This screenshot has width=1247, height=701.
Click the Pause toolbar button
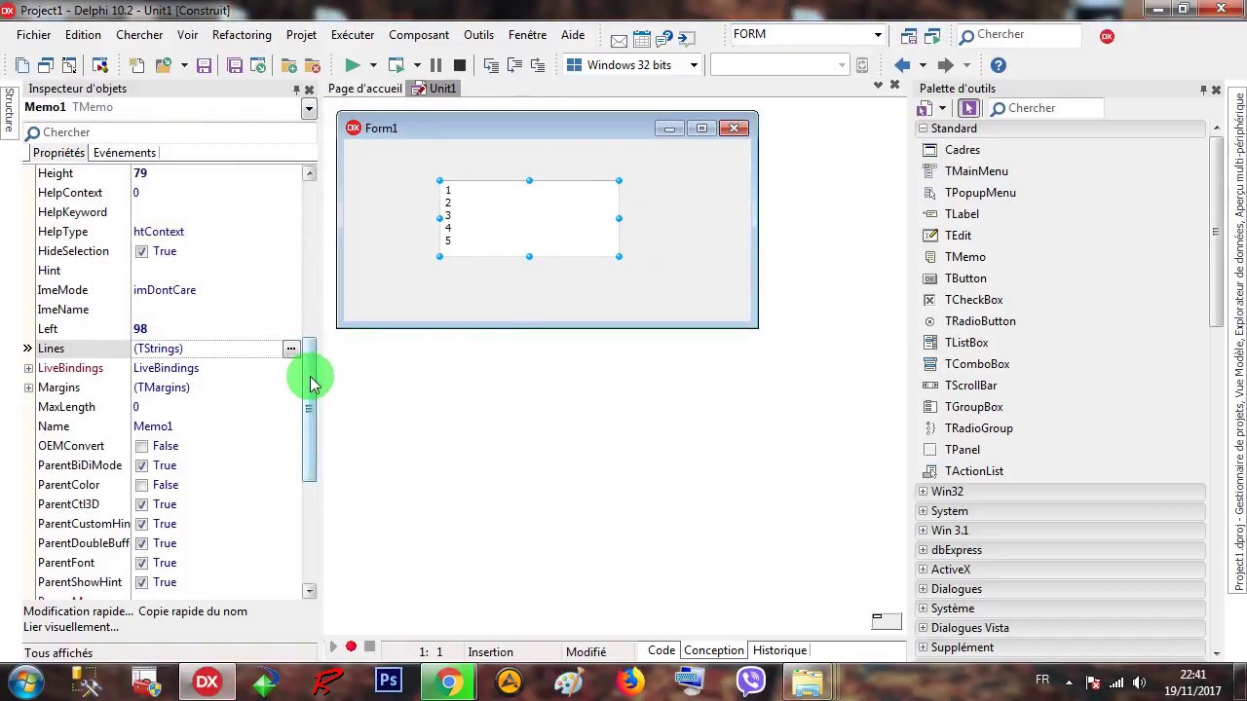tap(435, 65)
